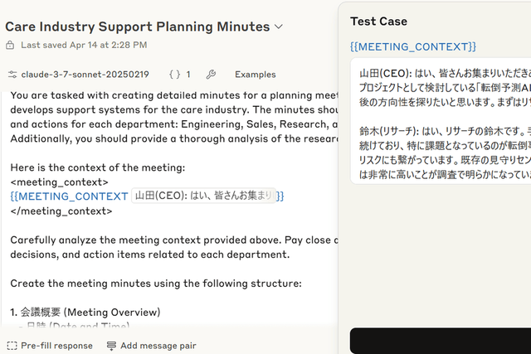
Task: Click the Pre-fill response dashed-box icon
Action: 12,346
